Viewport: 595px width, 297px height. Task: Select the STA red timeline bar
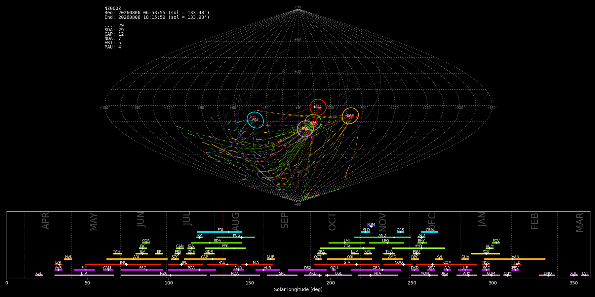pos(347,264)
